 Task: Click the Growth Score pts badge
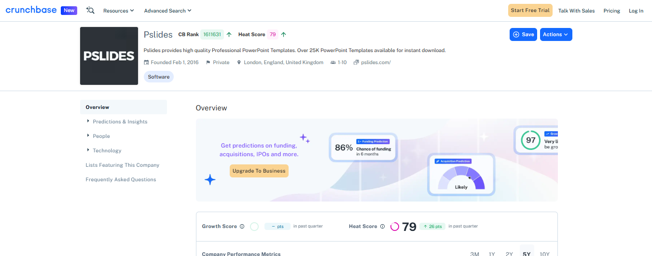(x=277, y=227)
